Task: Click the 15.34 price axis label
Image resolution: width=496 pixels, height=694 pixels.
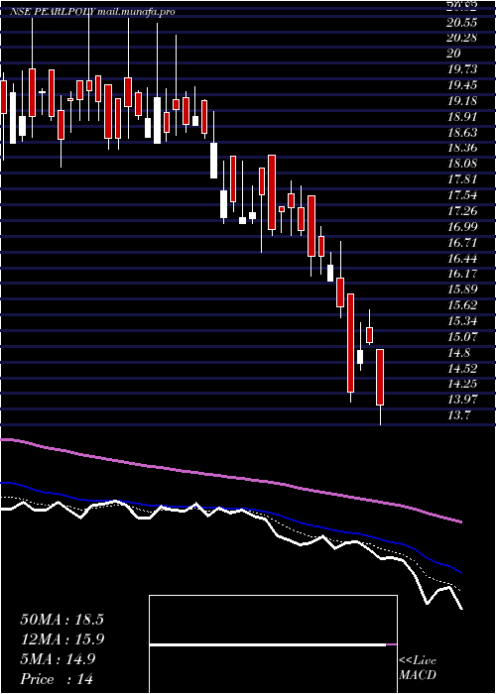Action: [x=463, y=321]
